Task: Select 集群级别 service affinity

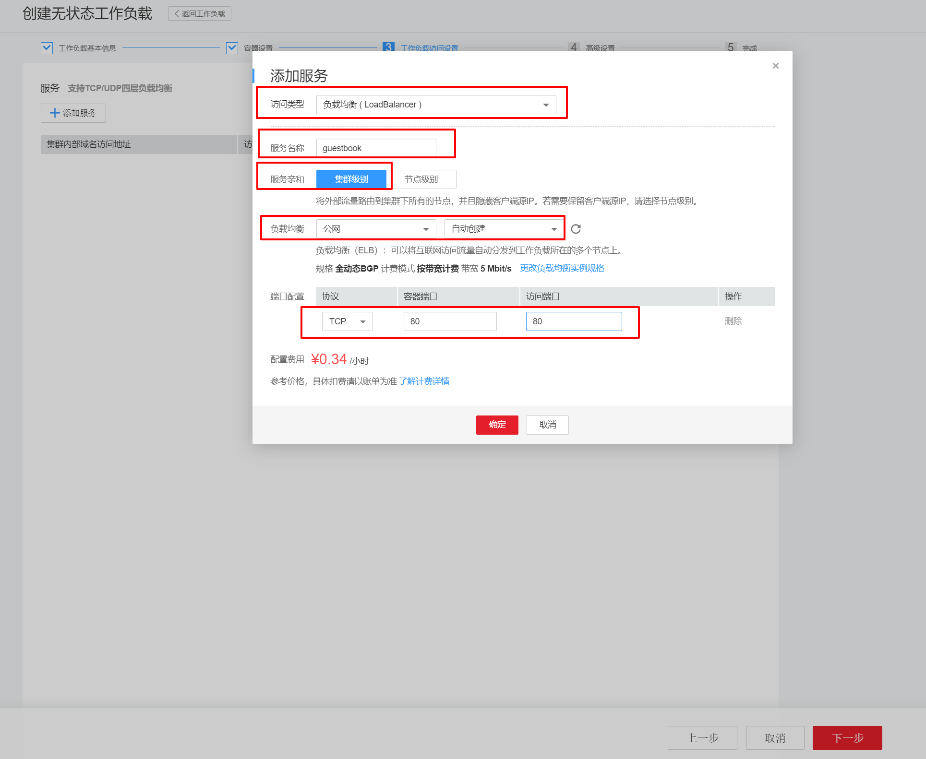Action: tap(351, 179)
